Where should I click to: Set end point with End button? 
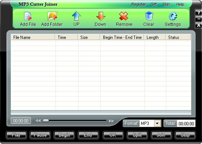click(88, 135)
